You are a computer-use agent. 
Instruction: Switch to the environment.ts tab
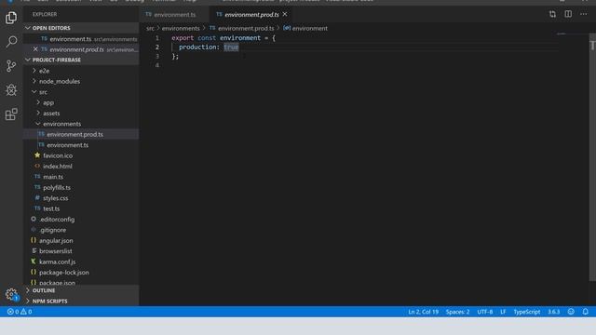click(x=174, y=15)
